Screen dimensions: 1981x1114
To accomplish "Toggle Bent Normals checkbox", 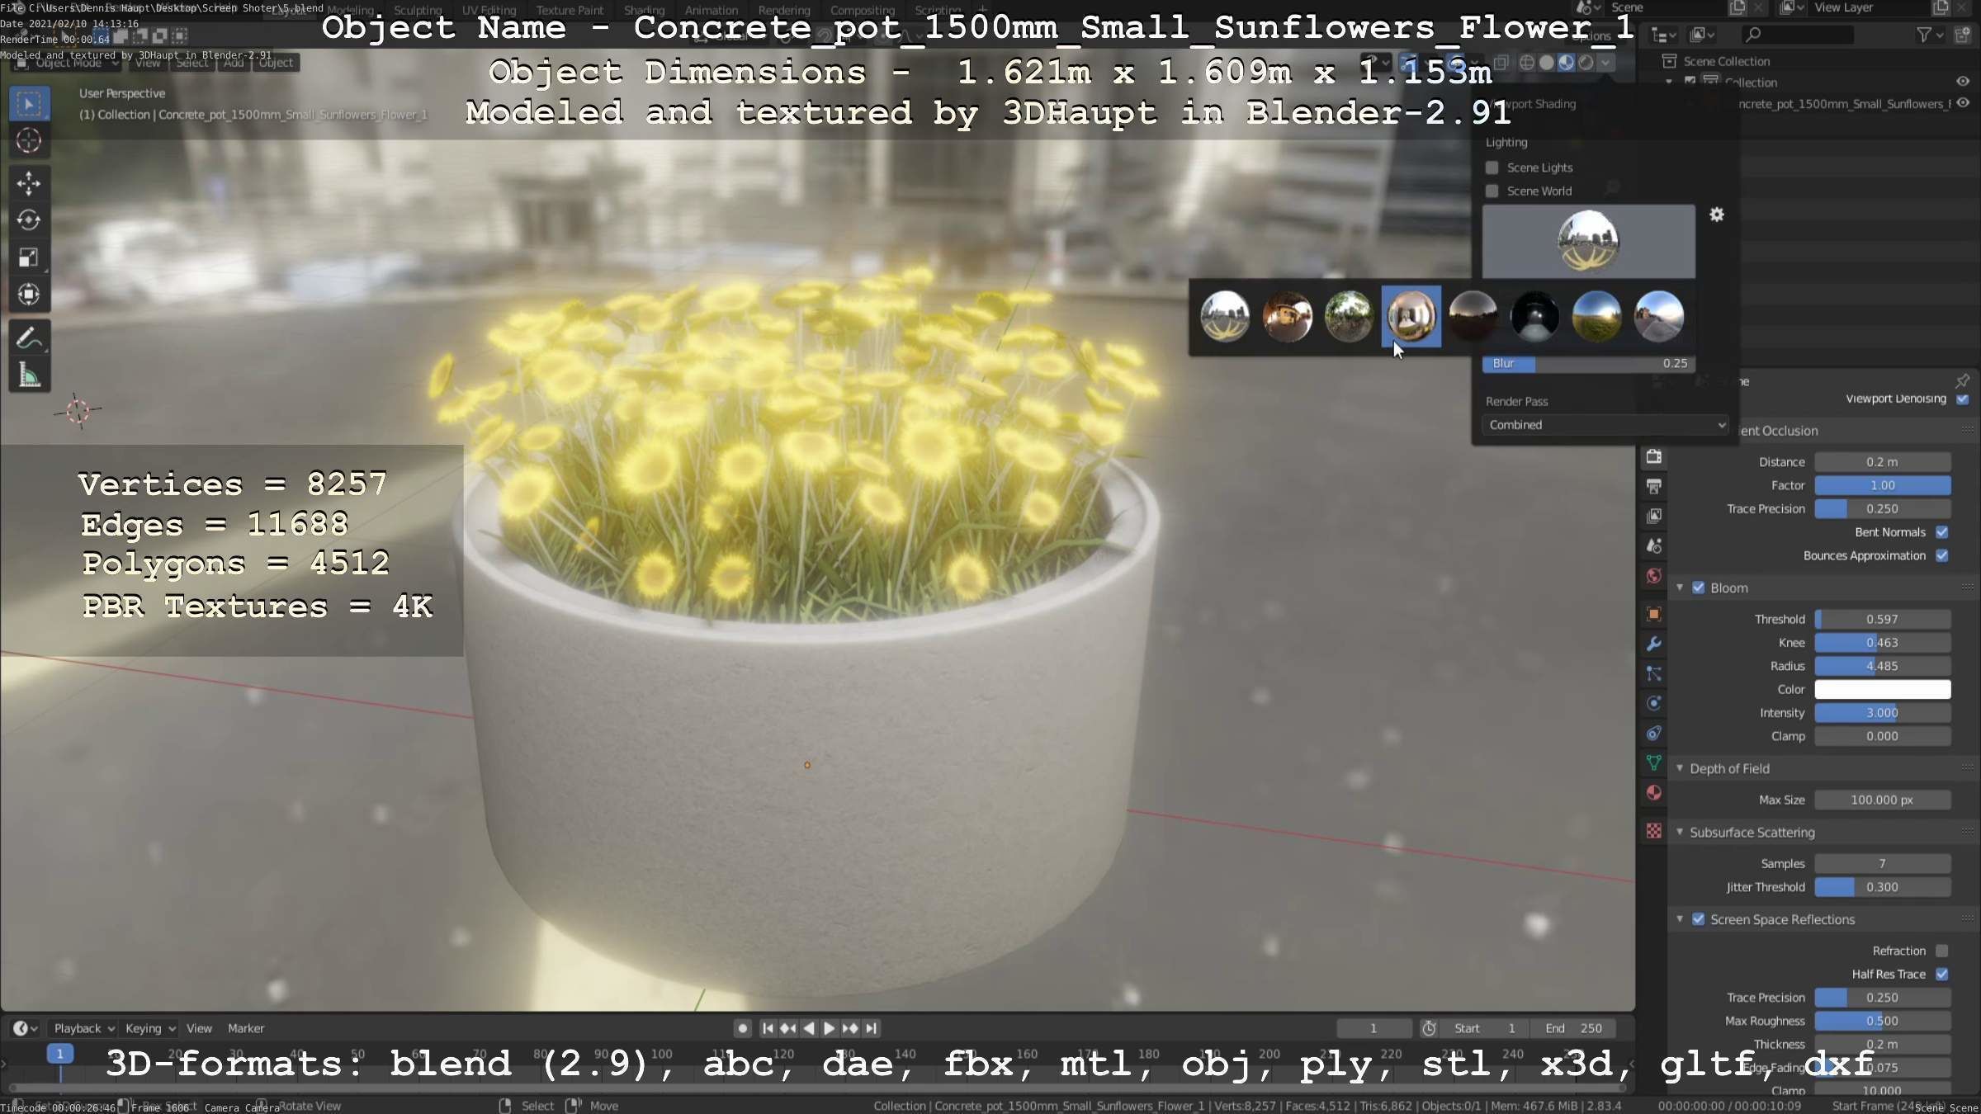I will [x=1942, y=532].
